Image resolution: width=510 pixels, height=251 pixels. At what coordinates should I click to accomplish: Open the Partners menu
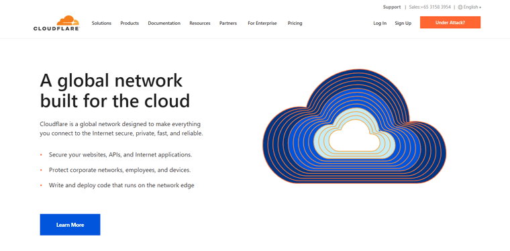(228, 23)
